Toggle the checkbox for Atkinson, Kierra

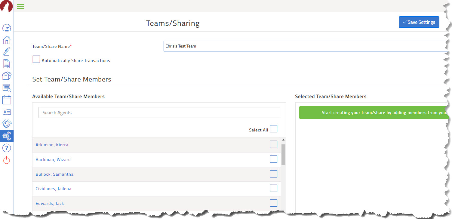tap(274, 144)
